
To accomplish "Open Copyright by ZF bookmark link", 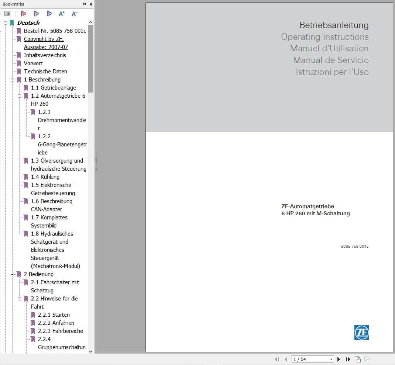I will (x=46, y=43).
